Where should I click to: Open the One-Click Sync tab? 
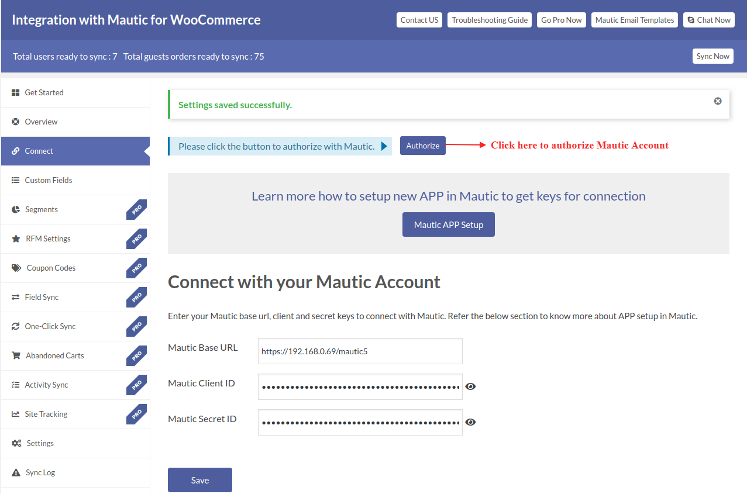(75, 326)
